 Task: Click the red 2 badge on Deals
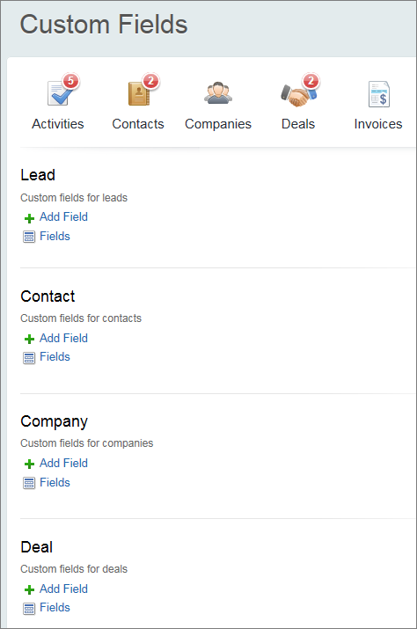311,81
